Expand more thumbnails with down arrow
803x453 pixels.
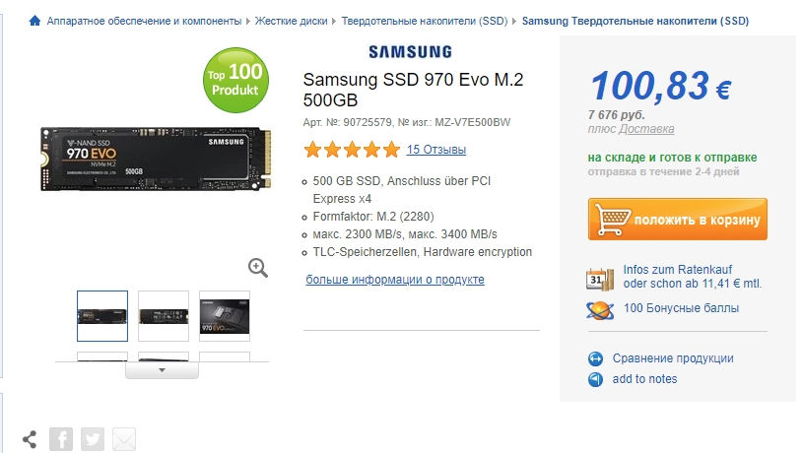pos(162,370)
